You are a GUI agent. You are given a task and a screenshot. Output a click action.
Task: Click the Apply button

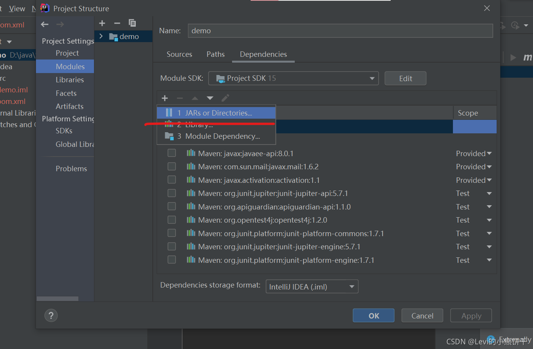[471, 315]
